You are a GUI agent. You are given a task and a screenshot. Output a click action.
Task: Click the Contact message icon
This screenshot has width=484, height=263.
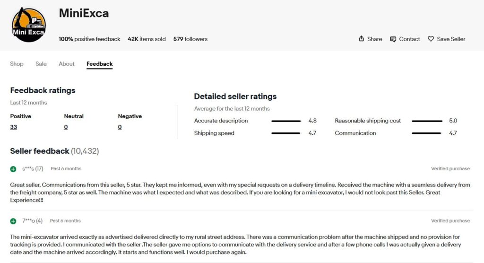click(x=393, y=39)
